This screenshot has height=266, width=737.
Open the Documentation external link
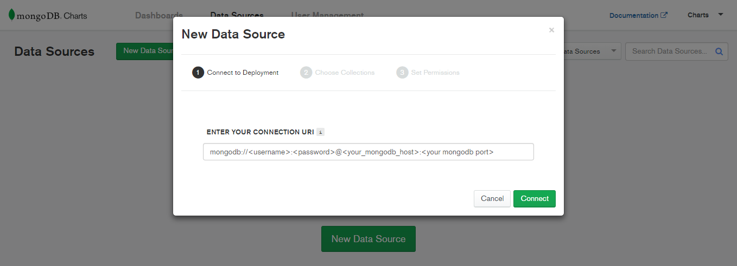coord(638,15)
